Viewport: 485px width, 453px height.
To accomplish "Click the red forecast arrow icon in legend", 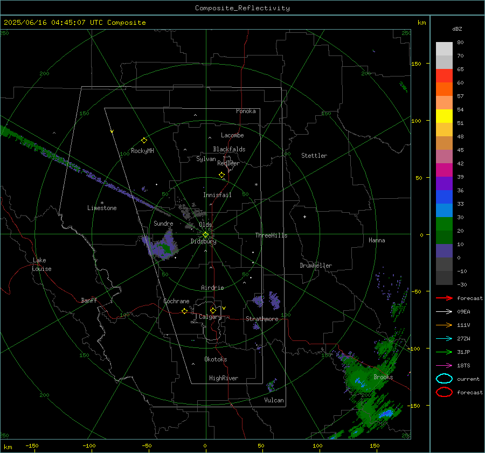I will point(444,298).
